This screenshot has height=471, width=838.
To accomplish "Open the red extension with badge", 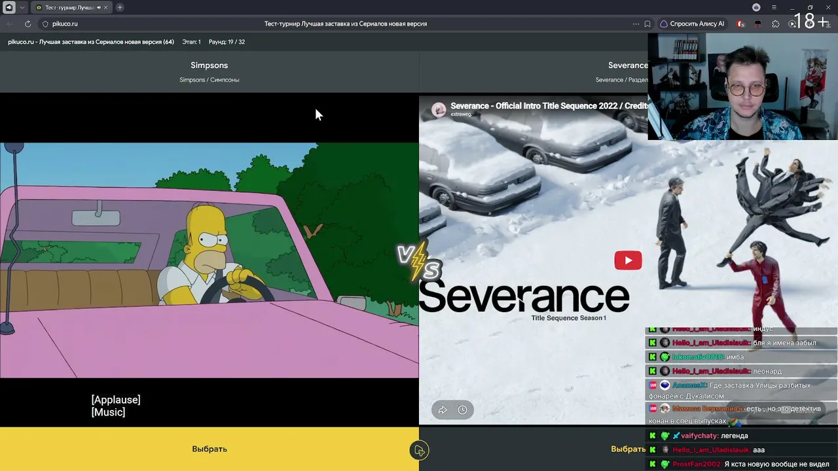I will pos(740,24).
